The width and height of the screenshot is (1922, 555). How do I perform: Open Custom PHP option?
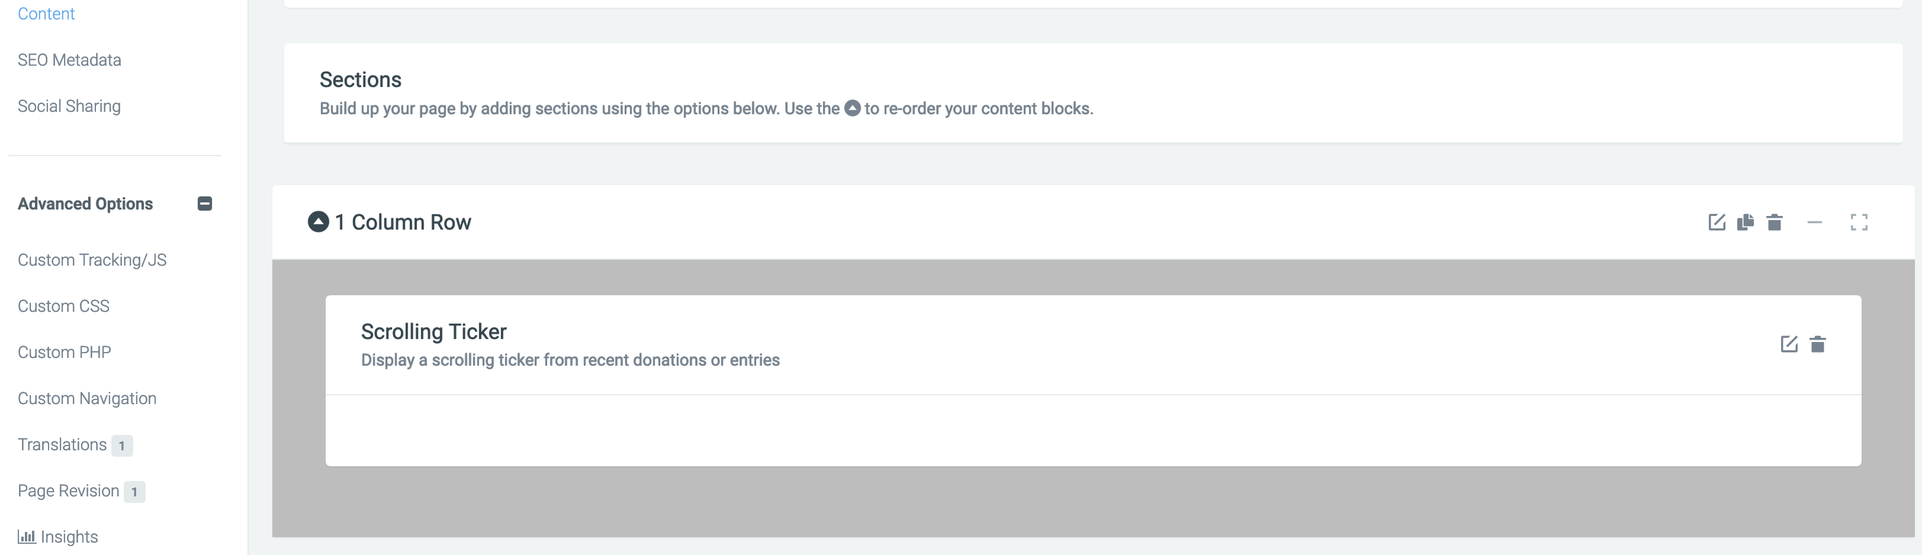[64, 352]
